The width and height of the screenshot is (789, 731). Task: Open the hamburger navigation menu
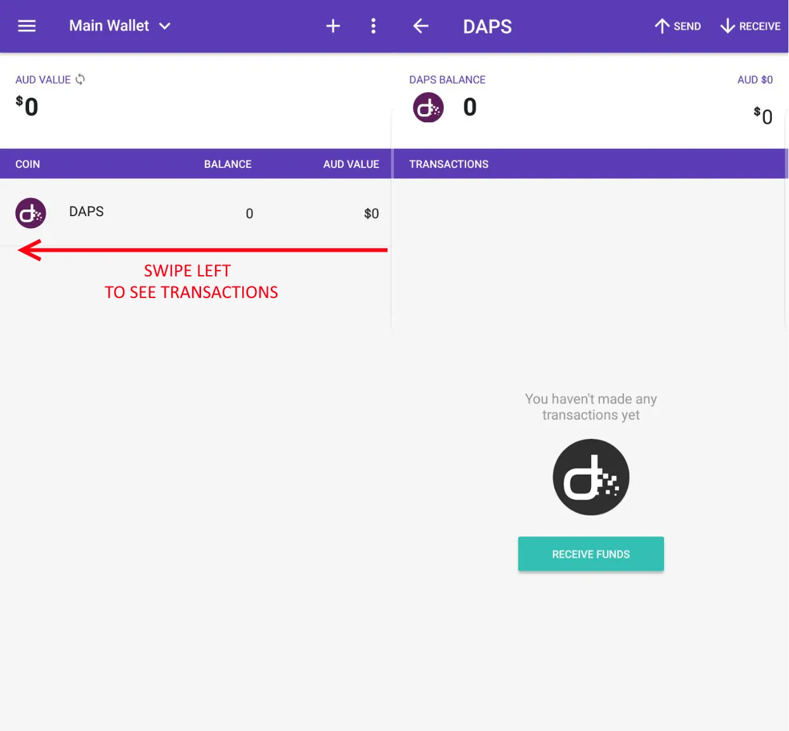click(27, 26)
